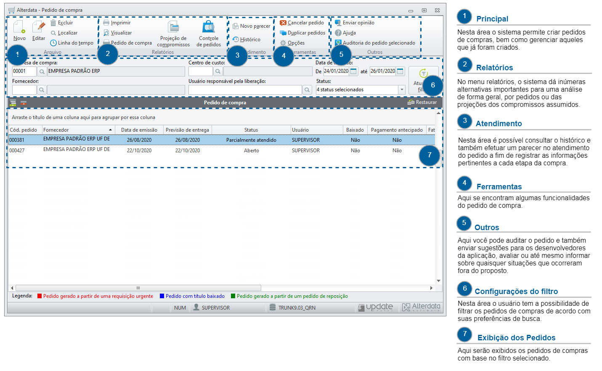Sort by Cód. pedido column header
Viewport: 602px width, 371px height.
25,130
